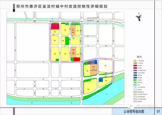
Task: Click the page number 07
Action: (x=158, y=111)
